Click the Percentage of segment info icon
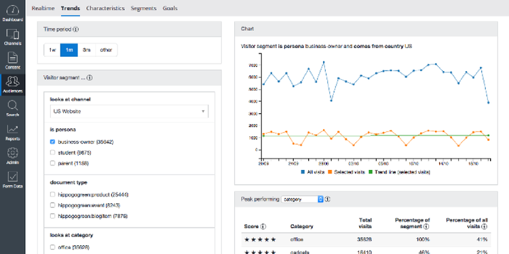This screenshot has width=509, height=254. pyautogui.click(x=426, y=226)
